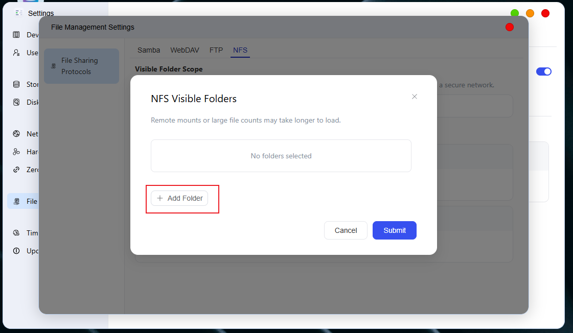This screenshot has width=573, height=333.
Task: Toggle the blue switch in the Settings window
Action: (x=544, y=72)
